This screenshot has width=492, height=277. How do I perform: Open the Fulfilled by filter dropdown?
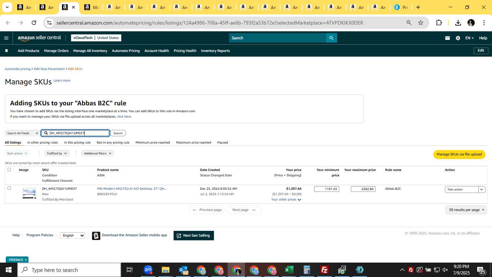(x=57, y=153)
